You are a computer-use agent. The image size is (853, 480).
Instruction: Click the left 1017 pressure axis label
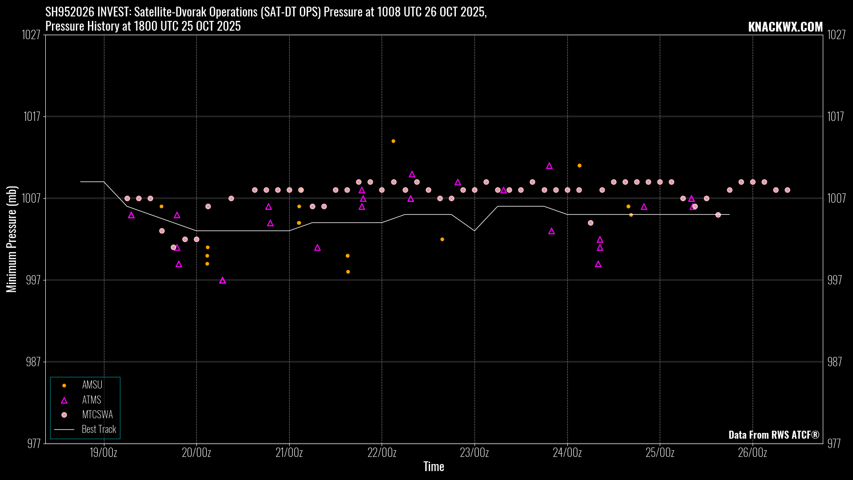click(32, 116)
